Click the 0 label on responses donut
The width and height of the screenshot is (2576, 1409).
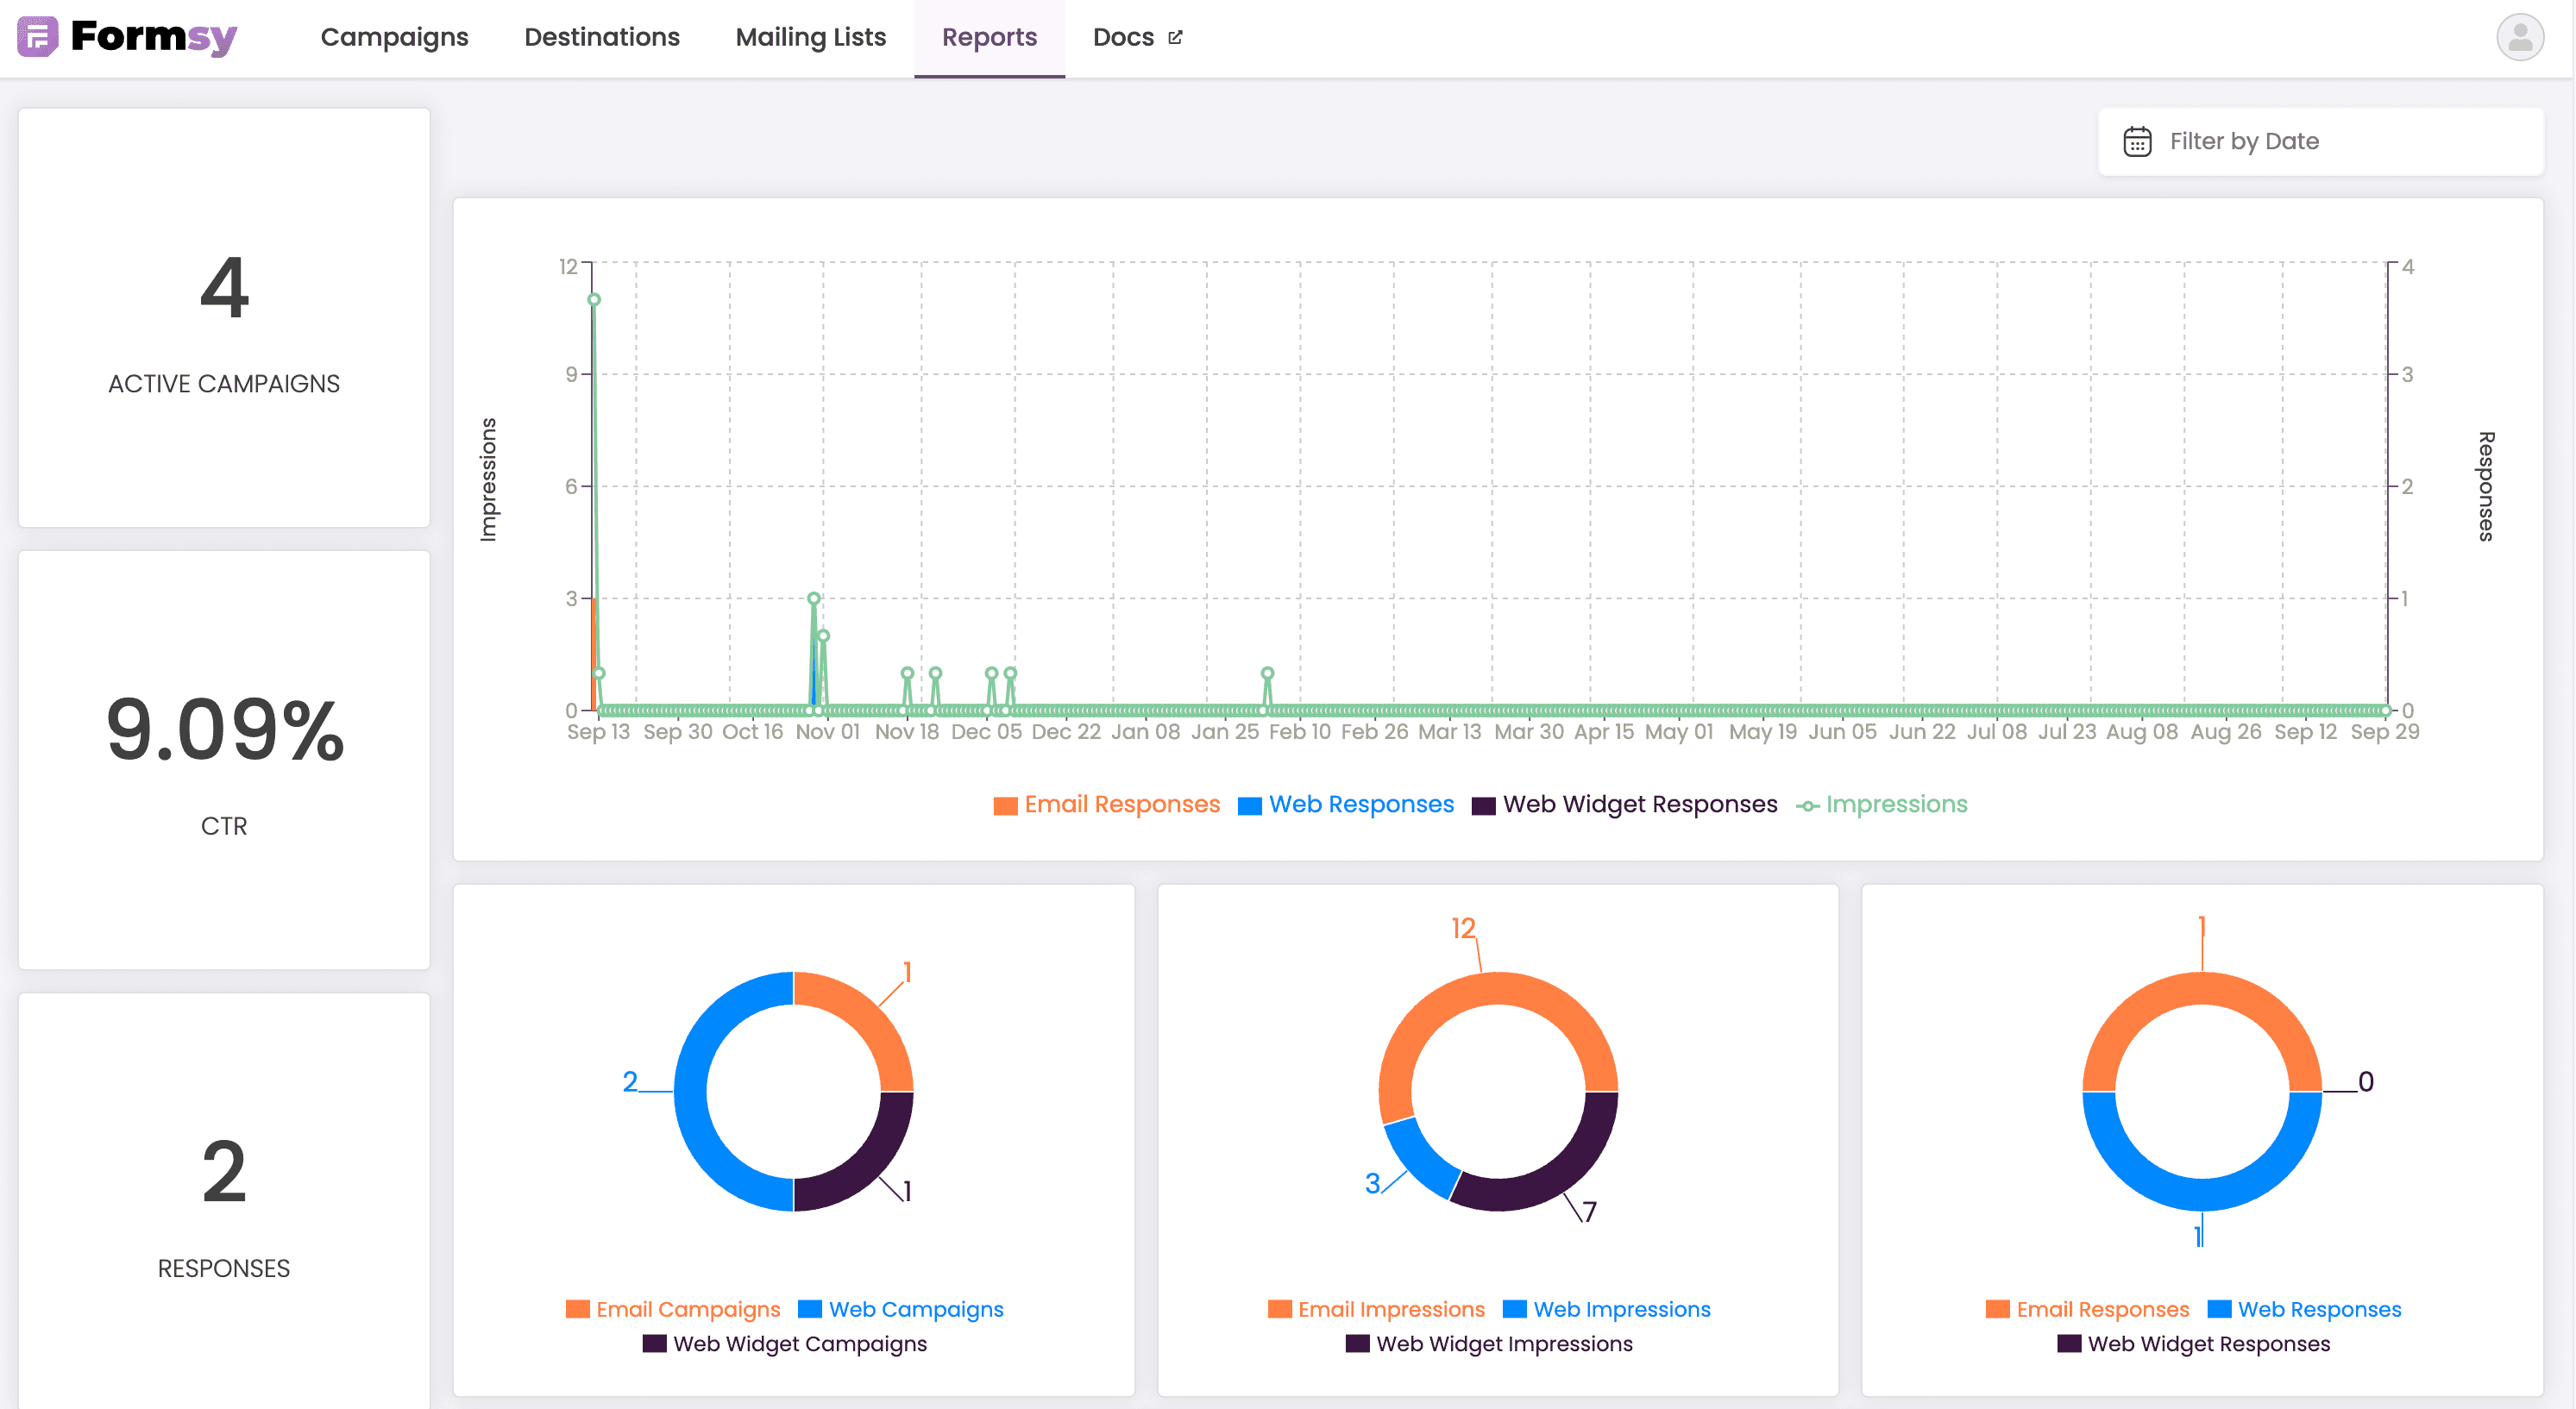tap(2365, 1081)
